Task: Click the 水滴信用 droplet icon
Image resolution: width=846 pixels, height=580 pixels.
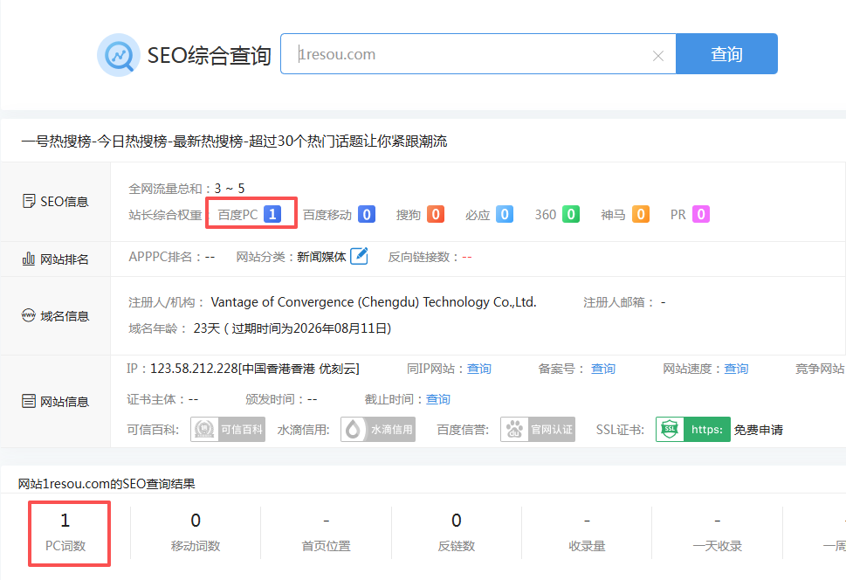Action: click(x=354, y=429)
